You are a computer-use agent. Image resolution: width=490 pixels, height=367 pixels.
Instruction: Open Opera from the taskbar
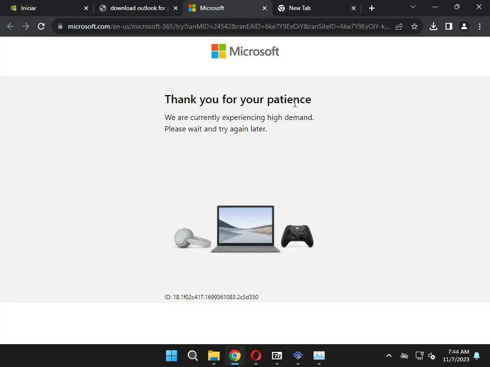(x=256, y=356)
